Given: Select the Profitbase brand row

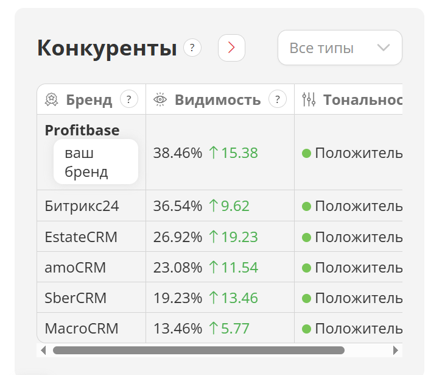Looking at the screenshot, I should click(82, 130).
